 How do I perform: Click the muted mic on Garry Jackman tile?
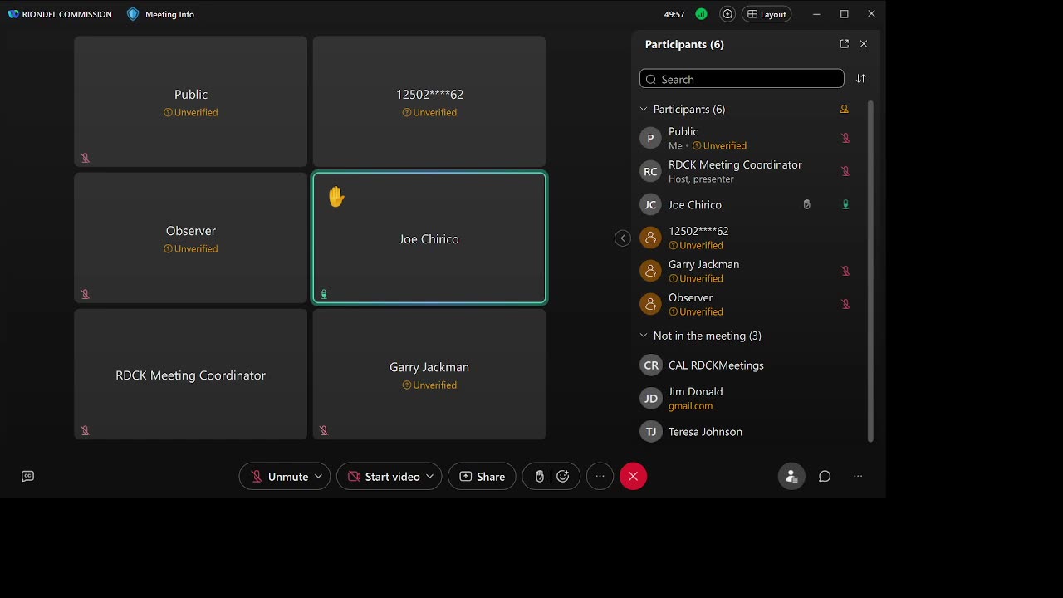(324, 430)
